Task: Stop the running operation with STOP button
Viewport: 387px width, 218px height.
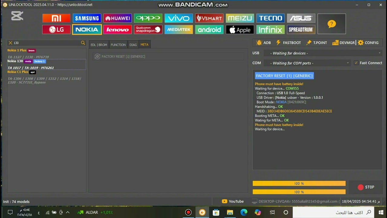Action: 366,187
